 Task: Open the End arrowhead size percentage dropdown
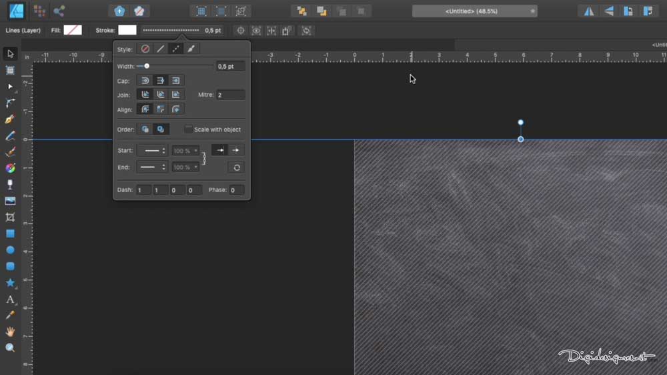pos(185,167)
